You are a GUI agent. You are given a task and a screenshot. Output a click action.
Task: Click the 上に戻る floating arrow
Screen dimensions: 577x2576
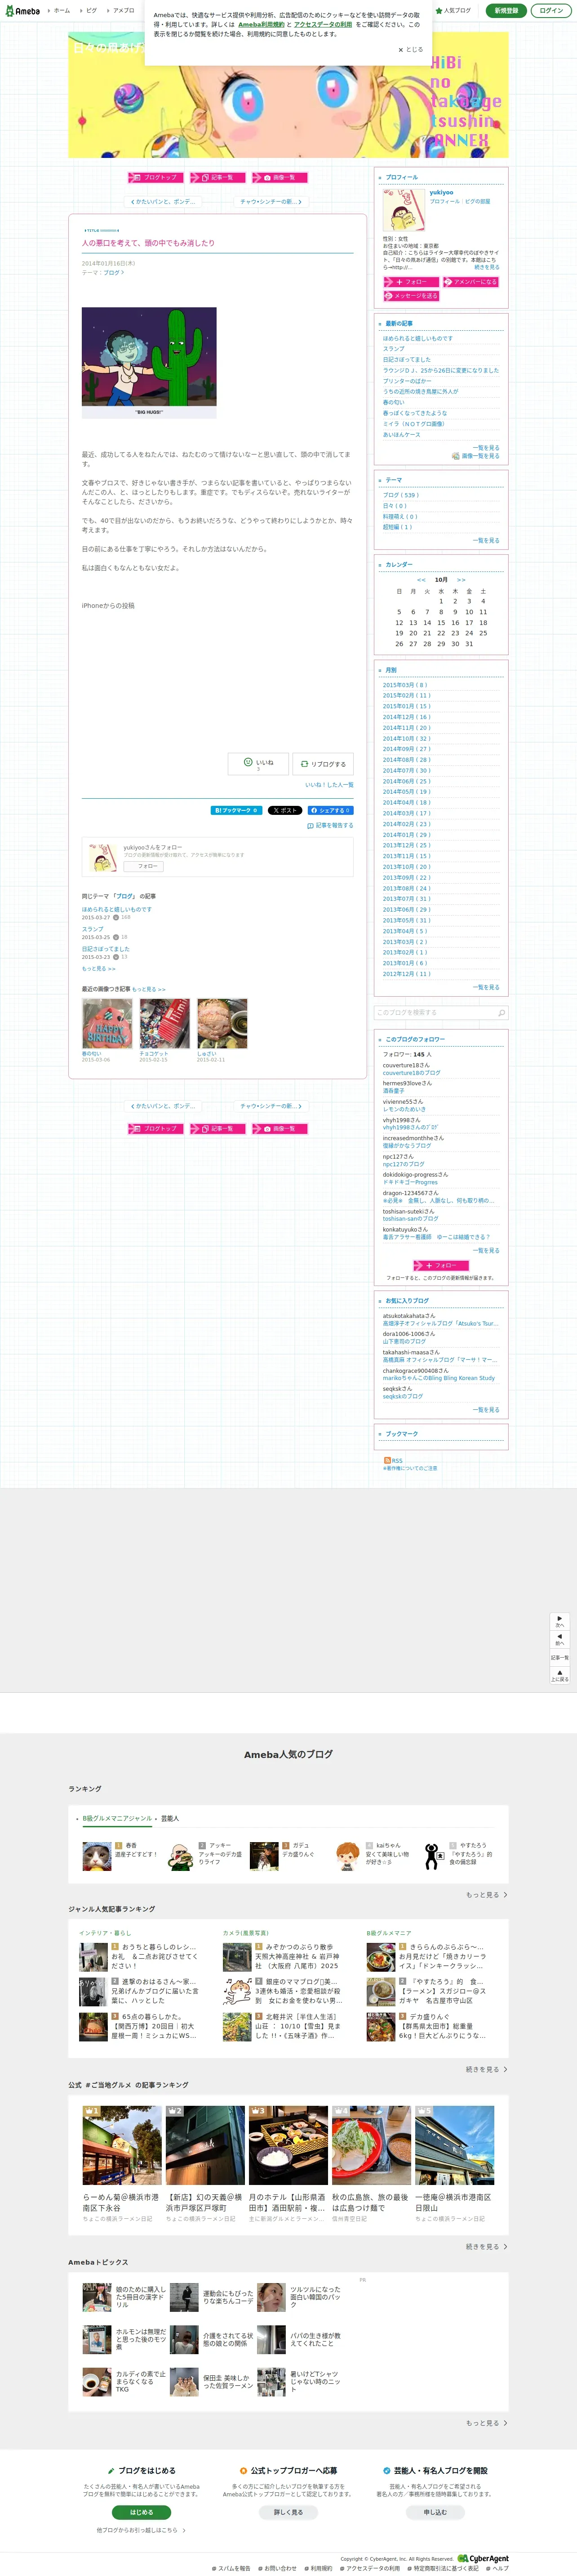559,1675
